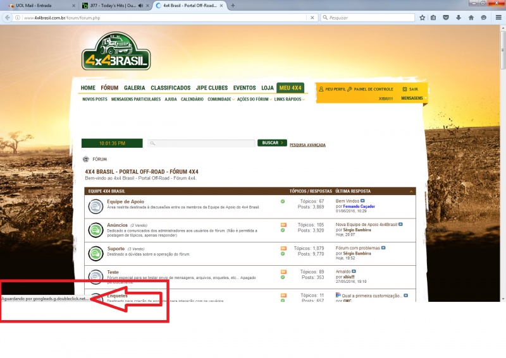Screen dimensions: 506x358
Task: Open the Fórum menu item
Action: [x=109, y=88]
